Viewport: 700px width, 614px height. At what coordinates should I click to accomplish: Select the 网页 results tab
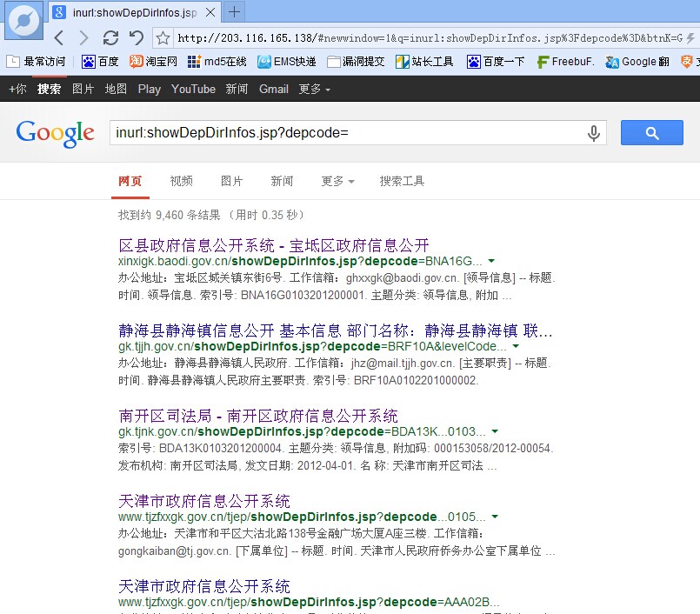[x=130, y=181]
